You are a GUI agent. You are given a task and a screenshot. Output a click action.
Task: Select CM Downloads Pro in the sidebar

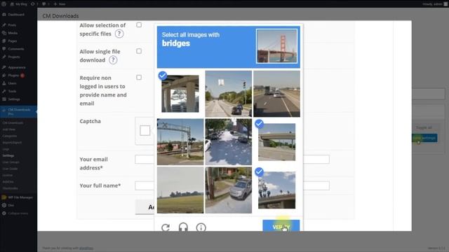(19, 112)
